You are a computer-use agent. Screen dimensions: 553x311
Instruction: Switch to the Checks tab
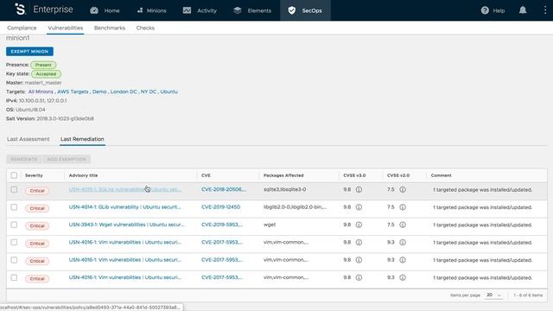pos(145,28)
